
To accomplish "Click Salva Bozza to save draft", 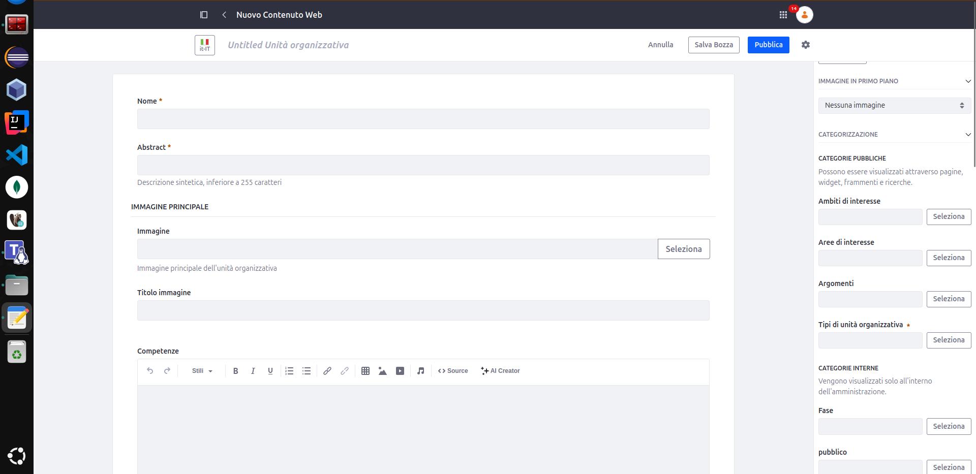I will pos(714,45).
